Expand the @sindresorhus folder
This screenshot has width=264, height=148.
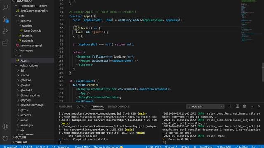coord(30,95)
